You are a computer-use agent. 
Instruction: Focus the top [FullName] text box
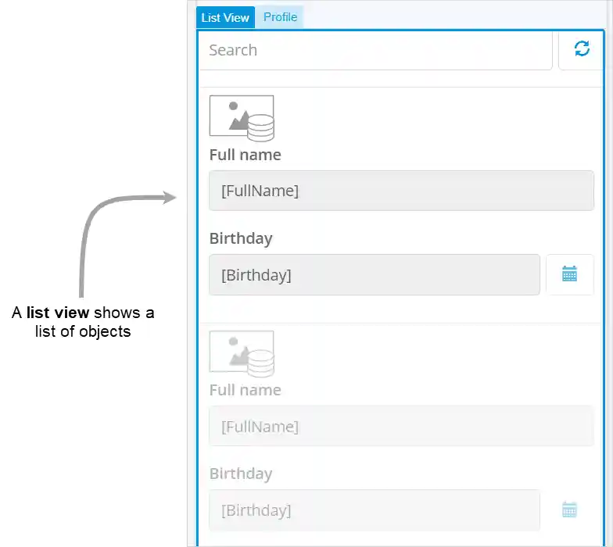coord(401,191)
